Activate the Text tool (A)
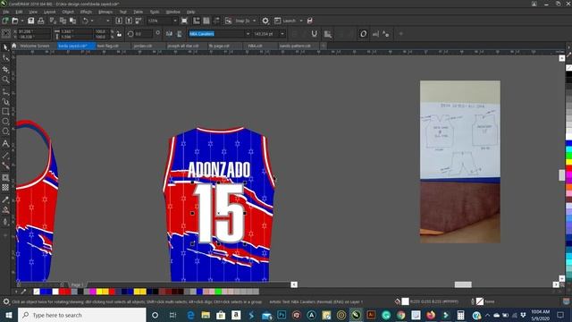This screenshot has width=572, height=322. [5, 143]
